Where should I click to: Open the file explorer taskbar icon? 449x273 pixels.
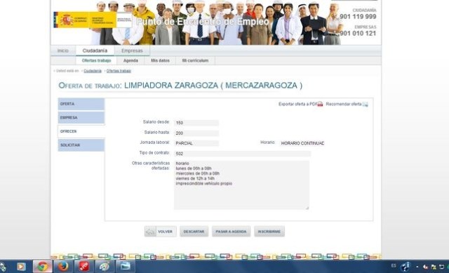click(125, 267)
